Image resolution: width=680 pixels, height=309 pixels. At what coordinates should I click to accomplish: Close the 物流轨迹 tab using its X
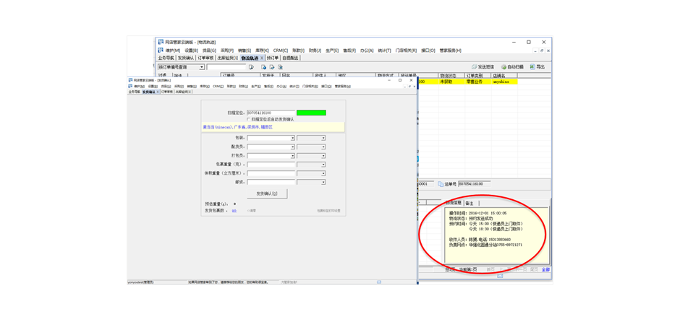262,58
